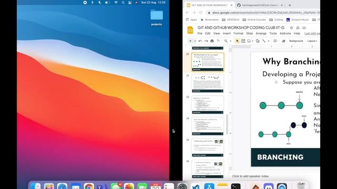
Task: Open the View menu
Action: (x=216, y=34)
